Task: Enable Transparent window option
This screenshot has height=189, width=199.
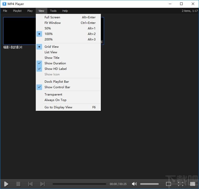Action: (68, 94)
